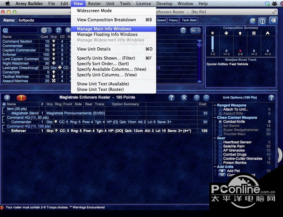Collapse all roster rows with the minus icon by Name
This screenshot has width=283, height=217.
coord(4,104)
